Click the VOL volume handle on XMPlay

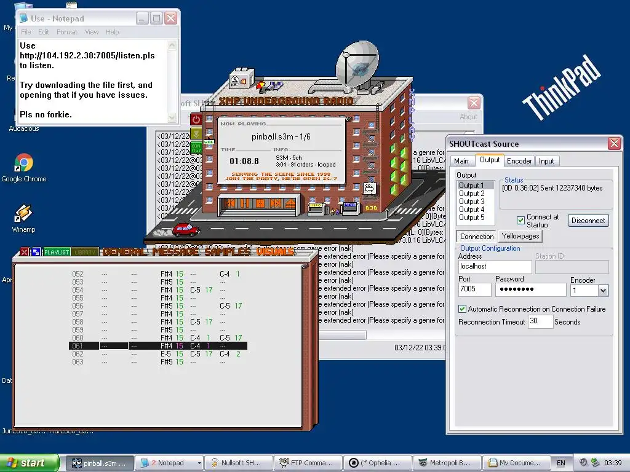(209, 142)
